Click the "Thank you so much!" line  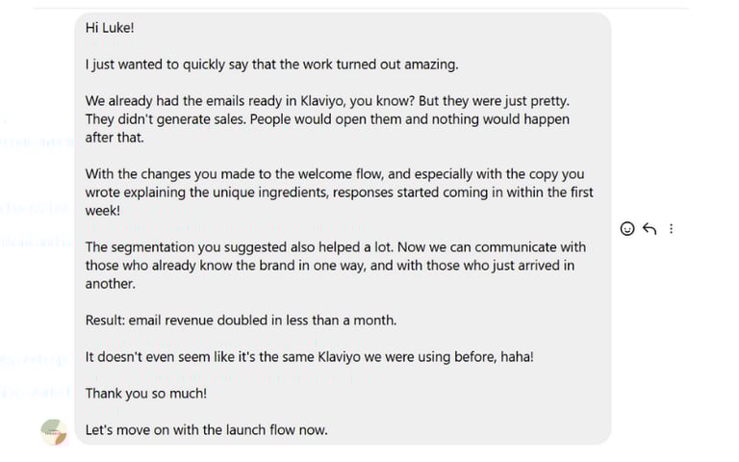[146, 394]
